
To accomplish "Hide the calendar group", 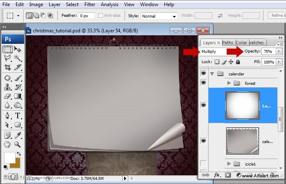I will (x=203, y=73).
